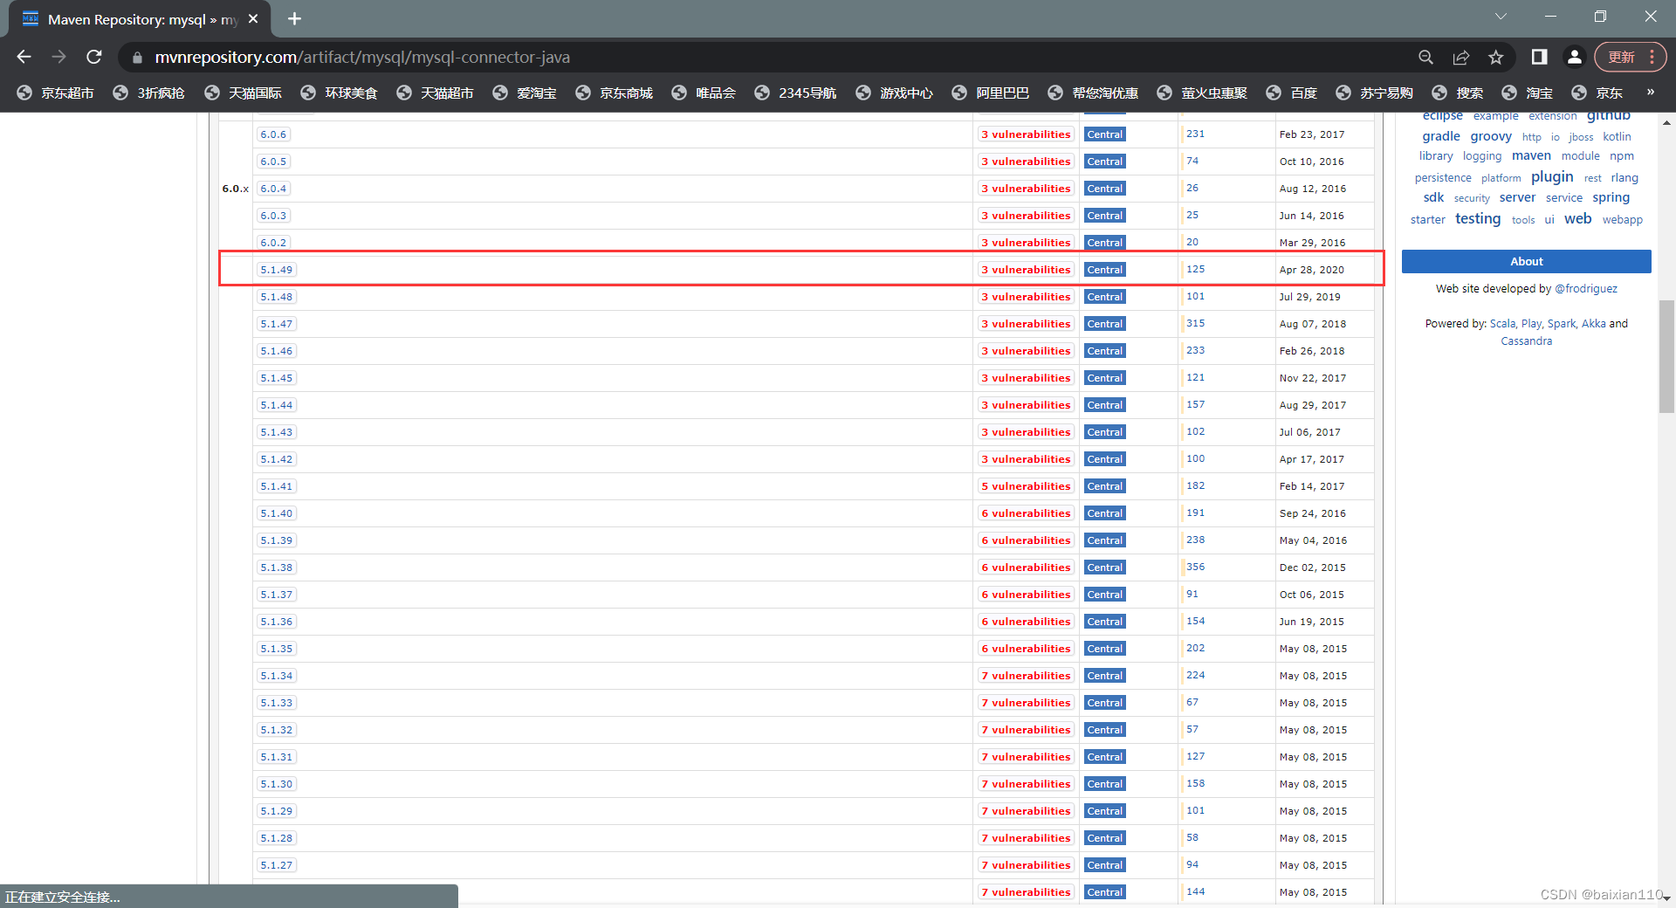Click 3 vulnerabilities for version 5.1.49
Screen dimensions: 1676x908
click(x=1026, y=270)
